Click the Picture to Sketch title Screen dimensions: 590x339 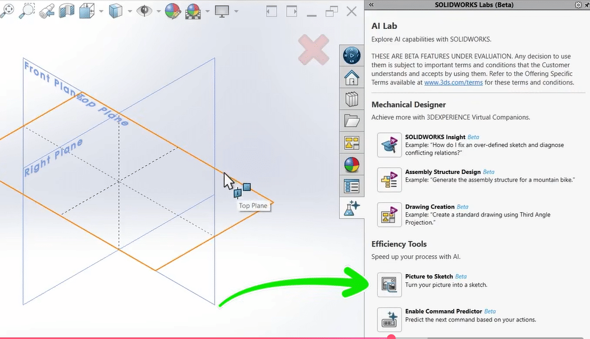pyautogui.click(x=429, y=277)
